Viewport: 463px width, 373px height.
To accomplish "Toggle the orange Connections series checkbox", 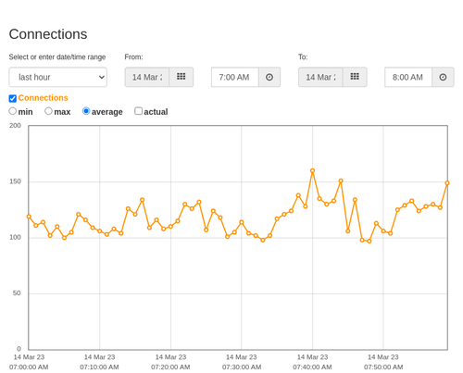I will click(x=13, y=98).
